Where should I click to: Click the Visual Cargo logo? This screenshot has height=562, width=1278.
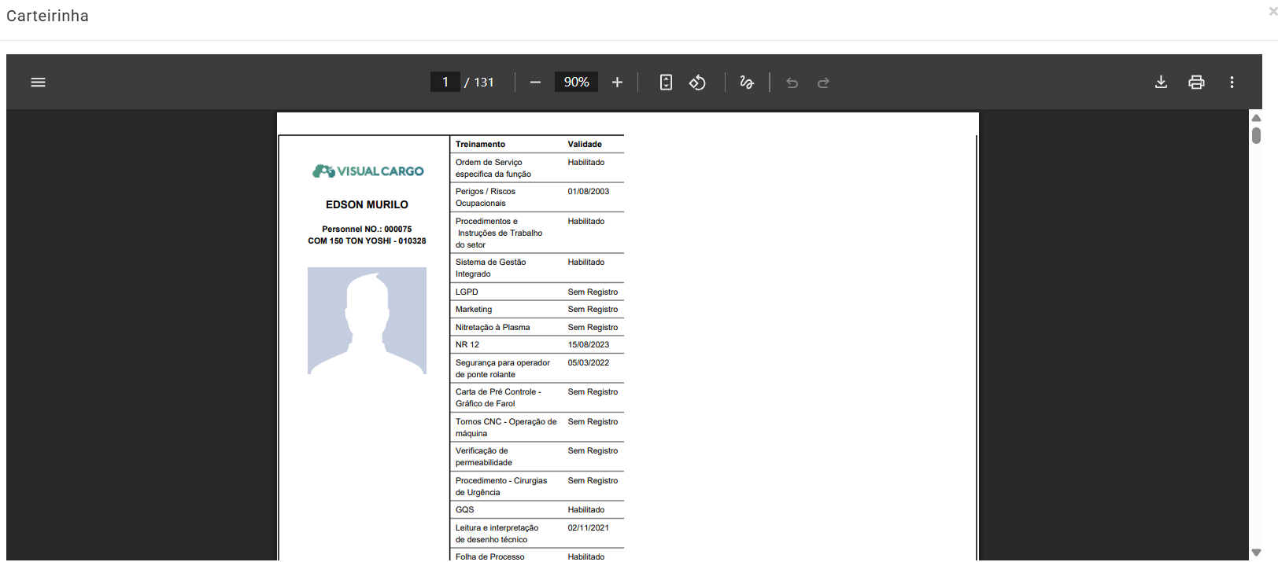368,171
